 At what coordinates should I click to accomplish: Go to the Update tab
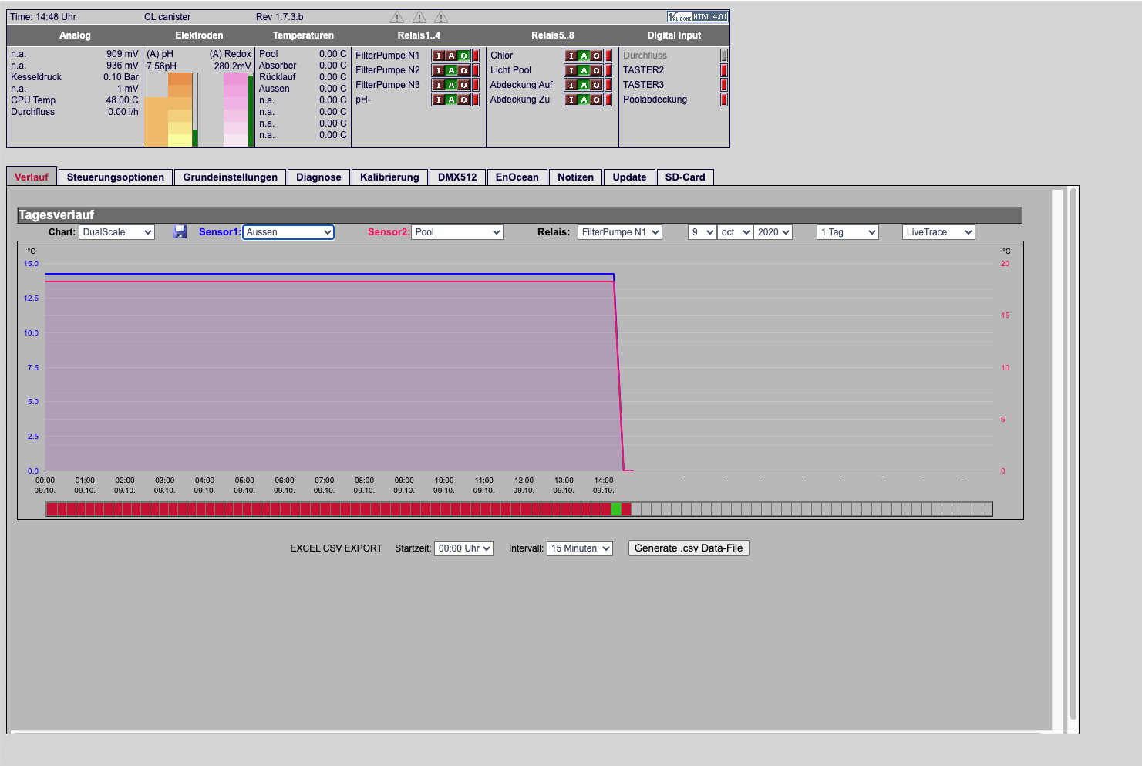pos(629,177)
